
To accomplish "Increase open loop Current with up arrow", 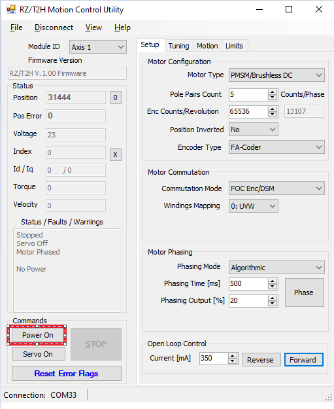I will (233, 355).
